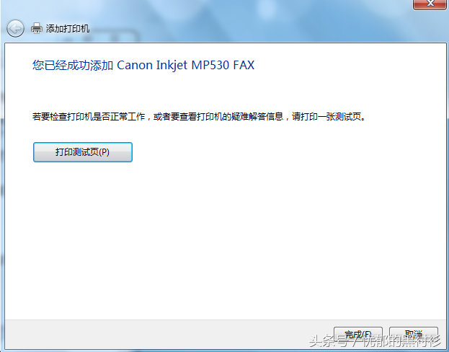
Task: Click the printer icon beside 添加打印机
Action: (37, 28)
